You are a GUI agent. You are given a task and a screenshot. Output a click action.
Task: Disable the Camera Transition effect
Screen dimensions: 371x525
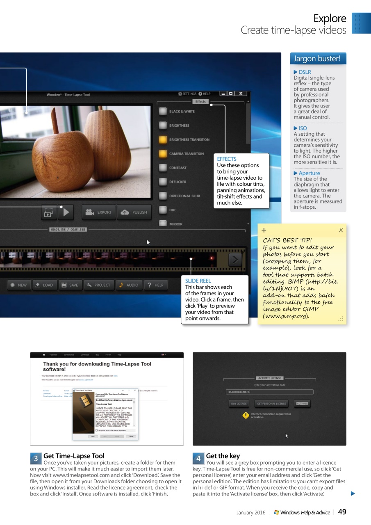pos(162,153)
